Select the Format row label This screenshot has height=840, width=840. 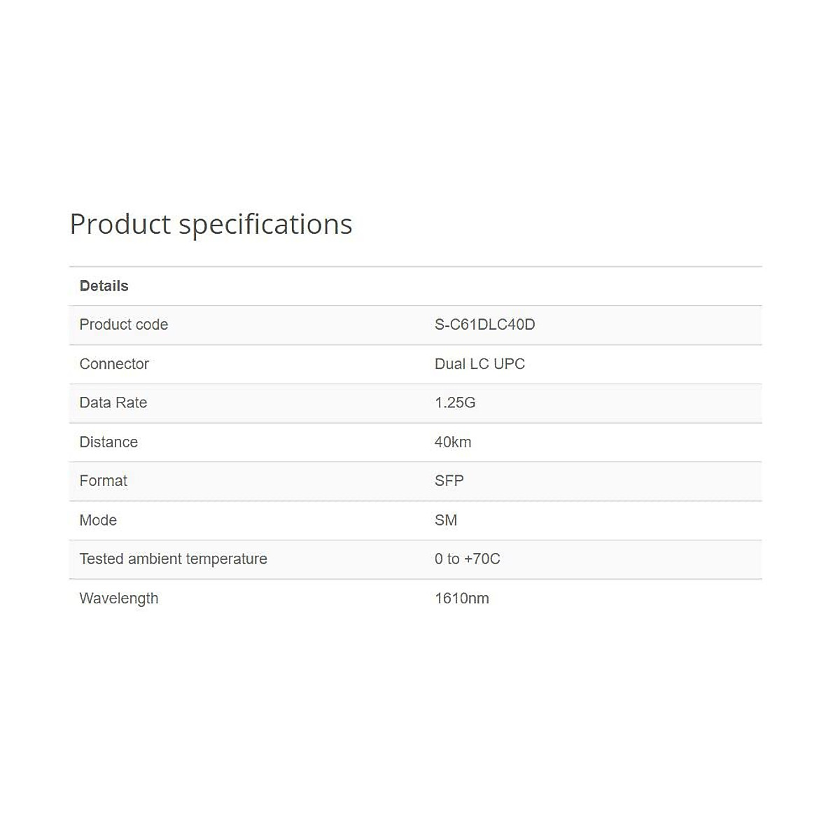pos(103,481)
